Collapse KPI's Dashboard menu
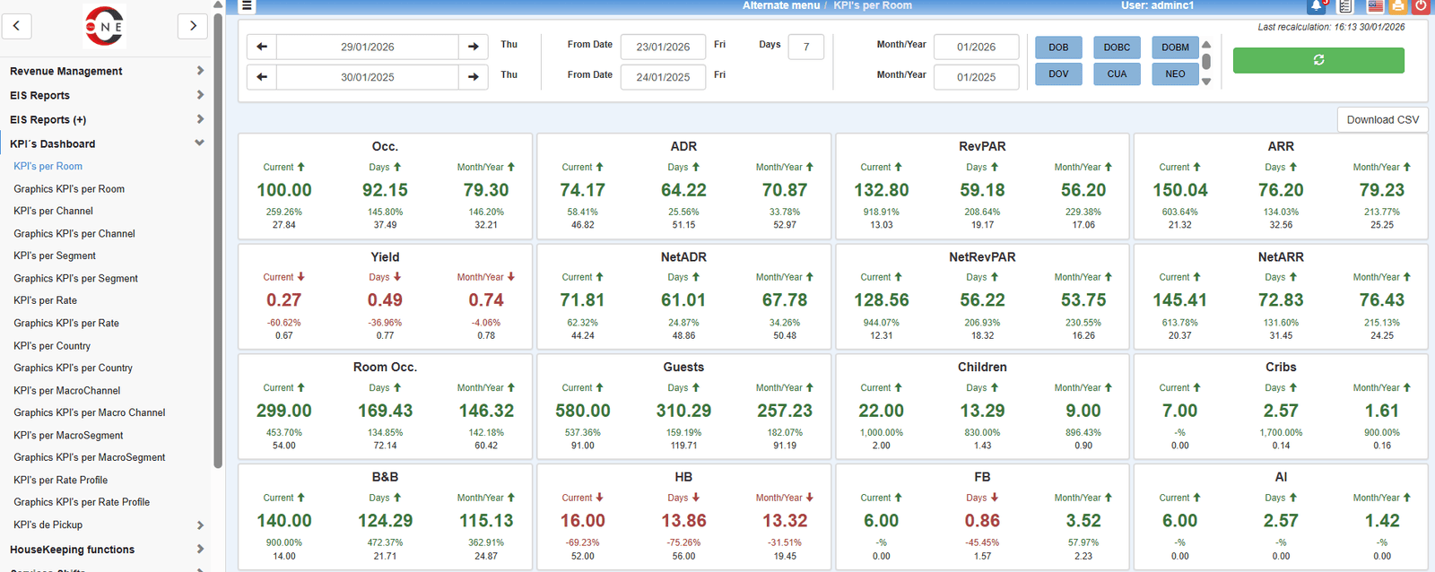The image size is (1435, 572). point(106,143)
